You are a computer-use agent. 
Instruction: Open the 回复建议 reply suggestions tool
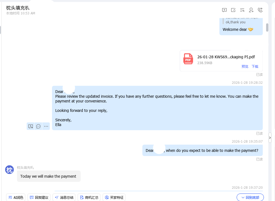click(39, 197)
